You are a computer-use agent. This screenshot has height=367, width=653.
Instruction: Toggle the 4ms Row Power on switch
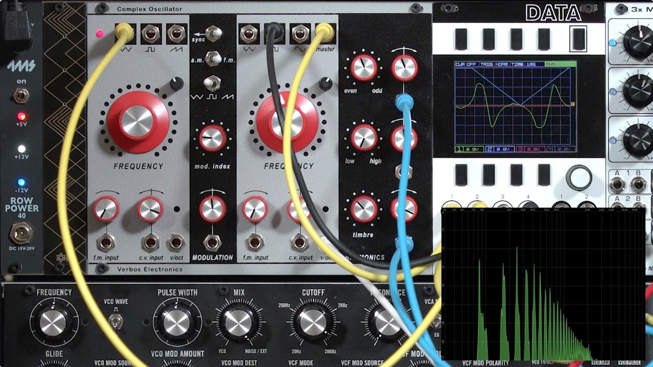21,95
